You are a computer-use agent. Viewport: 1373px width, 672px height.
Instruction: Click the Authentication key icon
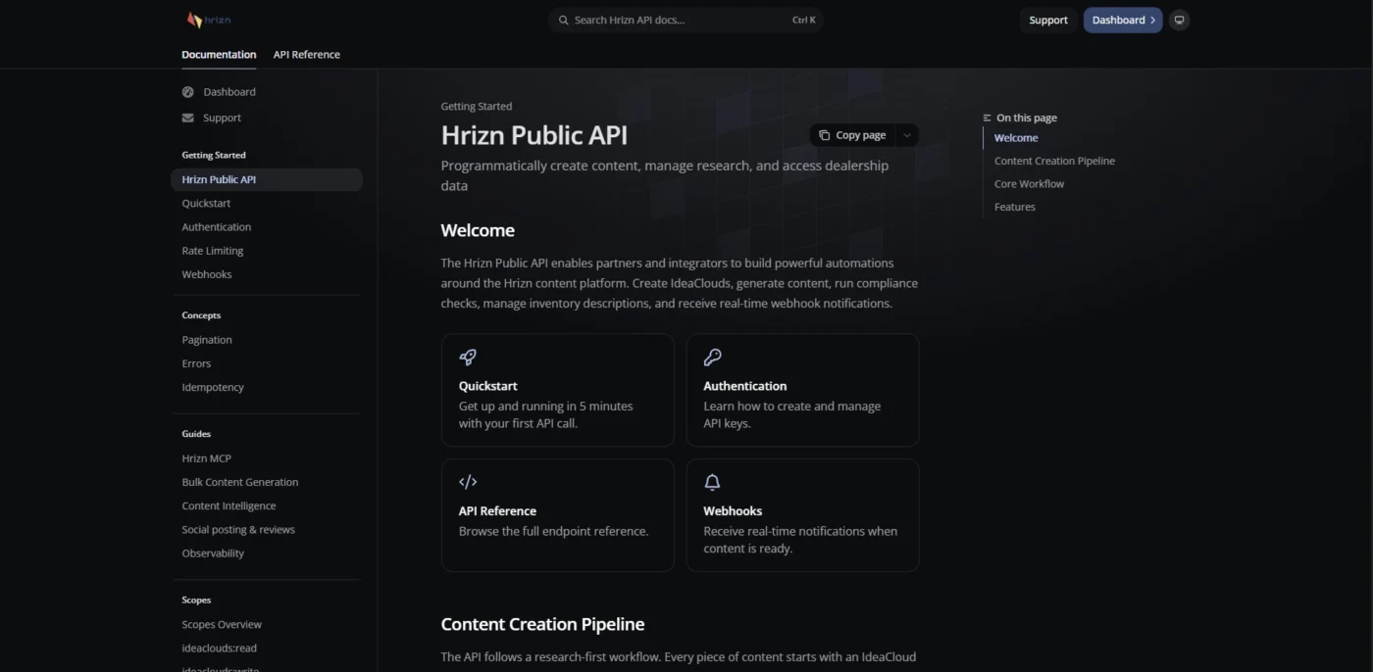pos(713,358)
